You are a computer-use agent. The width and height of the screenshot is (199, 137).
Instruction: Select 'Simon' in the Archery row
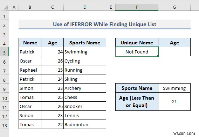click(x=30, y=88)
